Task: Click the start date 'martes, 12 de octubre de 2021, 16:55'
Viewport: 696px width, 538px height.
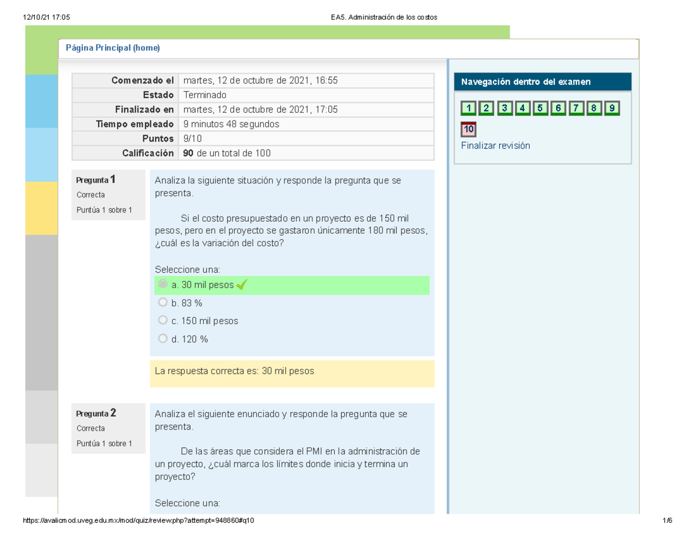Action: pos(260,81)
